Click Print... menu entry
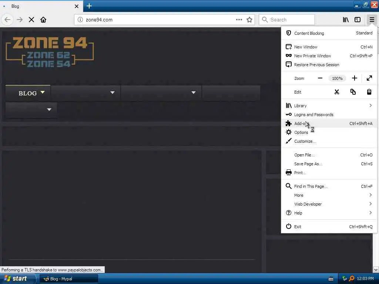The width and height of the screenshot is (379, 284). click(x=329, y=173)
